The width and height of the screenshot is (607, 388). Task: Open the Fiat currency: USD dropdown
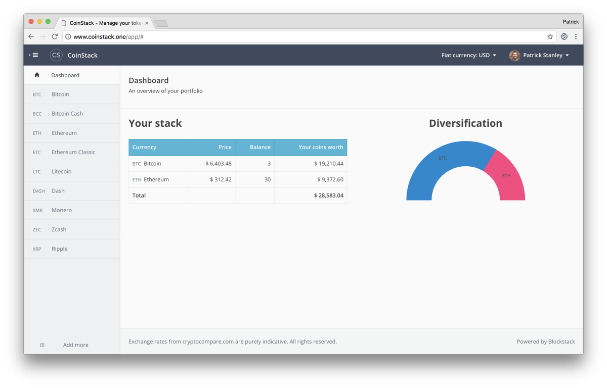click(469, 55)
